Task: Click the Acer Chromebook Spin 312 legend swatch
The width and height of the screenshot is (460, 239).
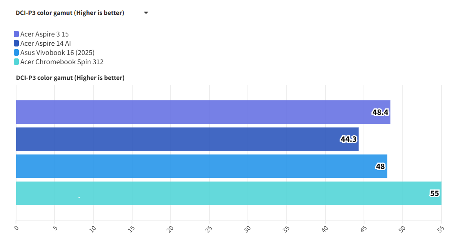Action: (x=16, y=62)
